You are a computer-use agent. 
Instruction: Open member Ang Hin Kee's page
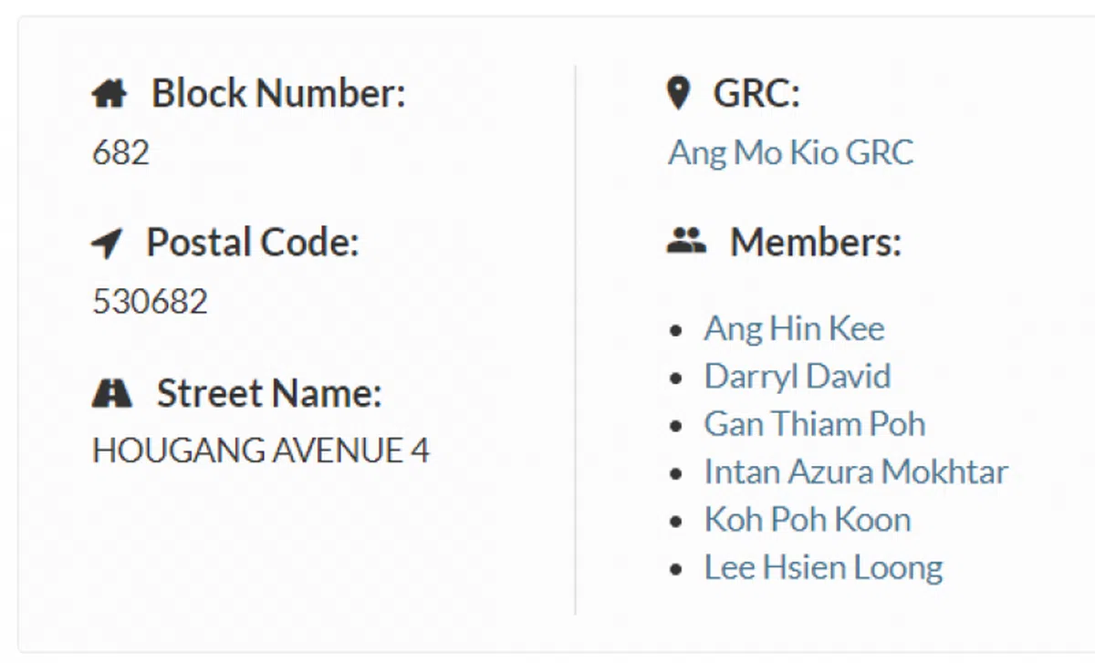pos(794,328)
